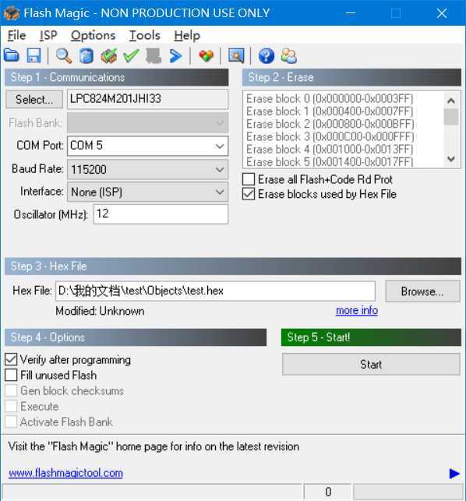Uncheck Erase blocks used by Hex File
Viewport: 466px width, 501px height.
[249, 194]
